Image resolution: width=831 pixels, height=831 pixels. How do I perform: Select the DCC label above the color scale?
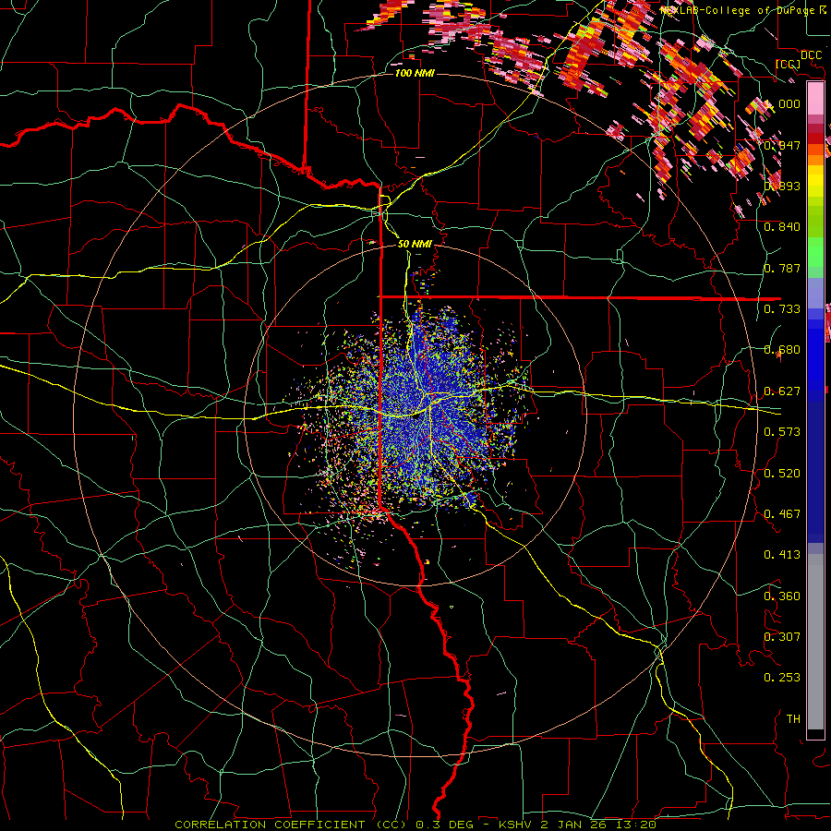(x=811, y=55)
